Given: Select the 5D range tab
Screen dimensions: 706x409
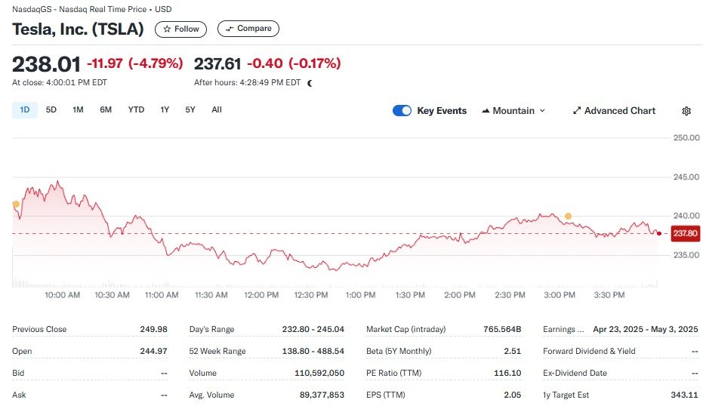Looking at the screenshot, I should (x=51, y=109).
